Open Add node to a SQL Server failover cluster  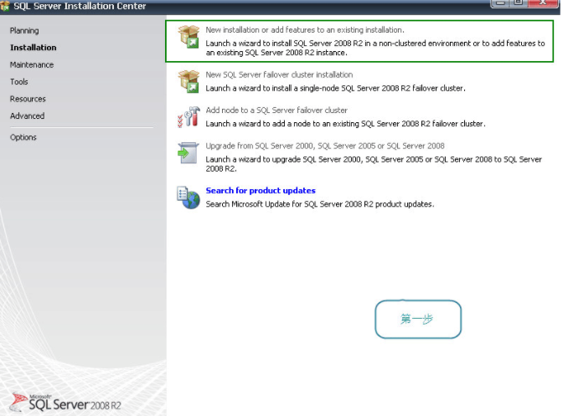pos(276,110)
